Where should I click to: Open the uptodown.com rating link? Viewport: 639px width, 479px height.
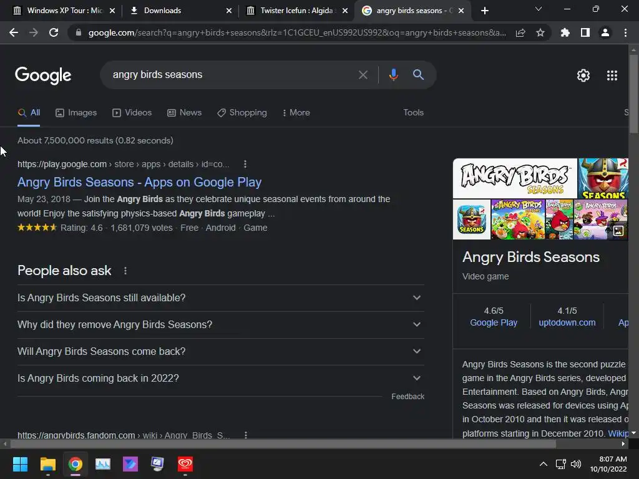click(x=567, y=322)
